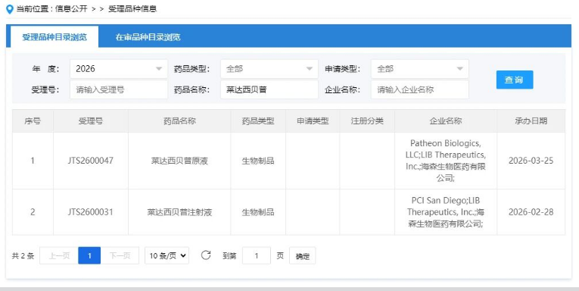Click the Patheon Biologics company cell

(446, 161)
